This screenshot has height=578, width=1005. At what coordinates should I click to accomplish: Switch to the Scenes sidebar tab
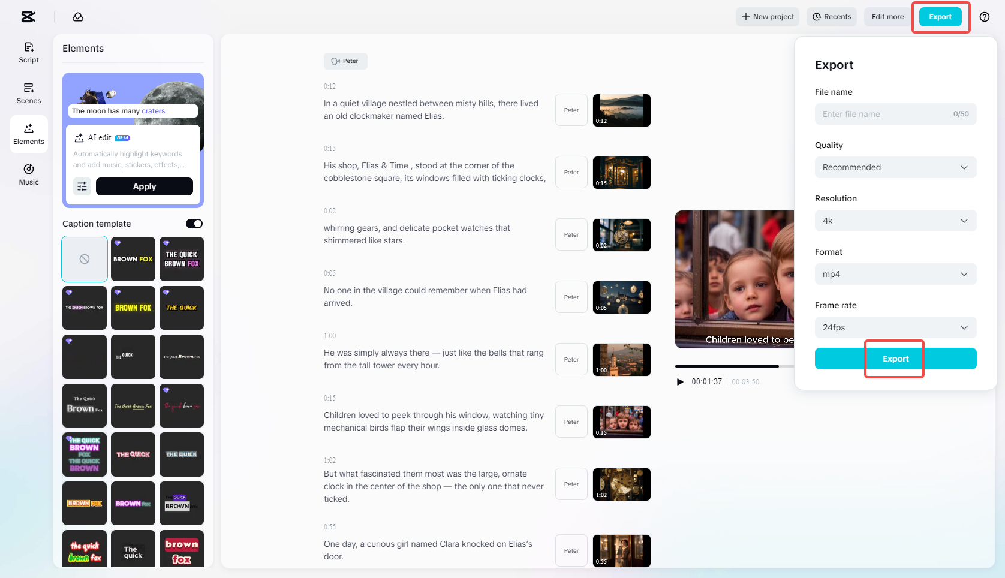click(29, 94)
